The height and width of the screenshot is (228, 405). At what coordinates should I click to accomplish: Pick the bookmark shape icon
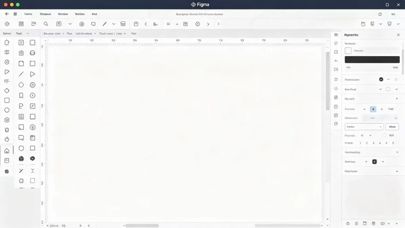tap(21, 95)
